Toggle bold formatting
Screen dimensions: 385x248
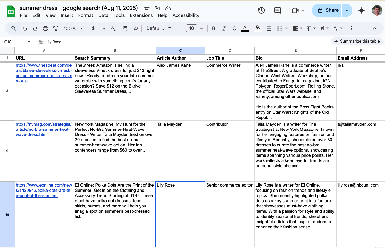pos(214,28)
